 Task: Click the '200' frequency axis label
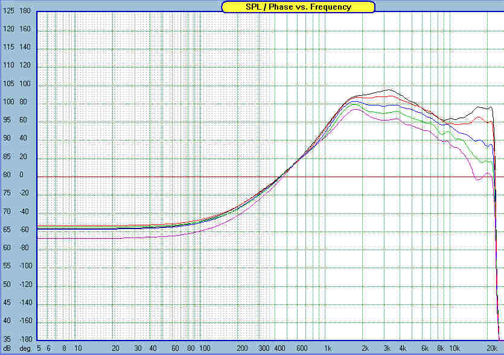click(x=242, y=348)
